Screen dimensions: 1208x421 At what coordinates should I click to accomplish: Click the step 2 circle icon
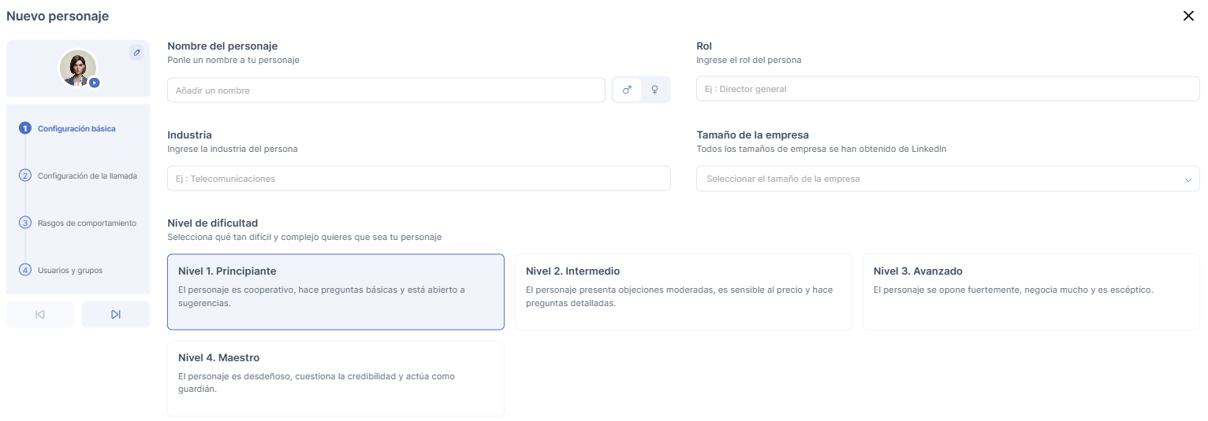point(25,175)
